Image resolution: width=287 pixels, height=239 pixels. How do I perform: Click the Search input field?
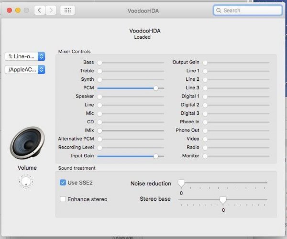247,10
